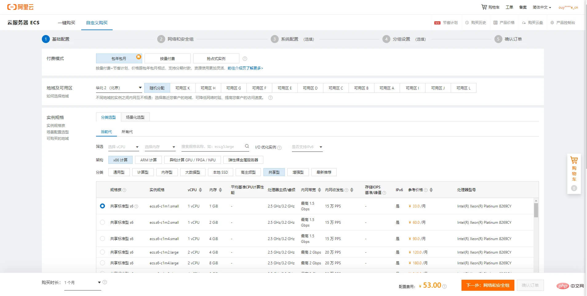This screenshot has height=296, width=587.
Task: Select ecs.s6-c1m2.large radio button
Action: pos(102,252)
